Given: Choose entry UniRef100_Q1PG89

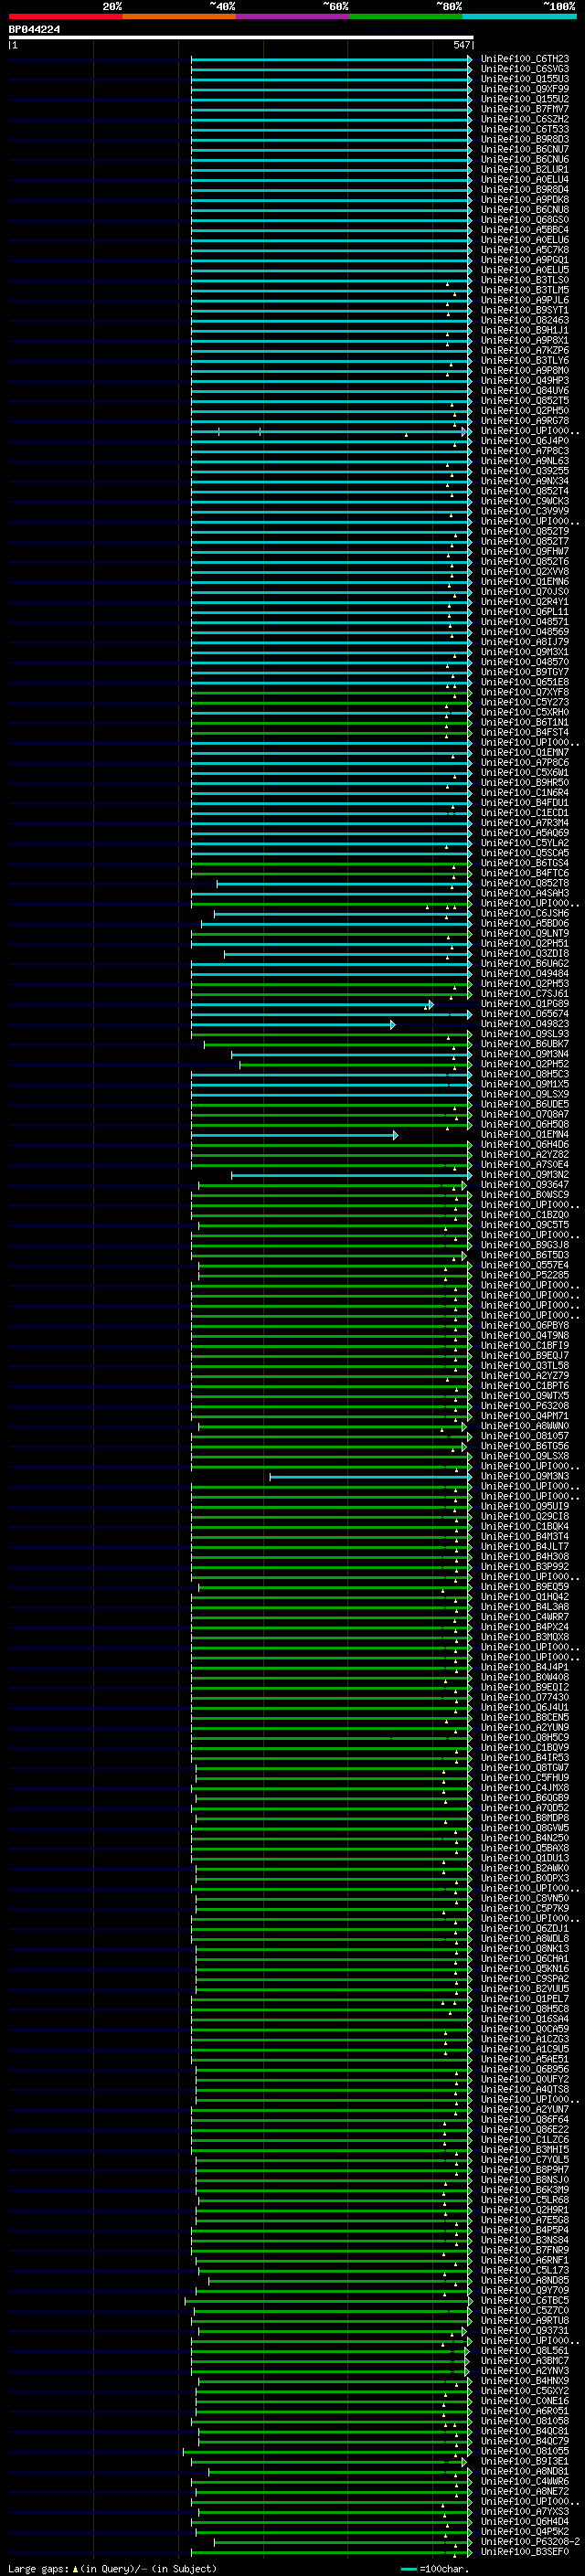Looking at the screenshot, I should click(x=525, y=1004).
